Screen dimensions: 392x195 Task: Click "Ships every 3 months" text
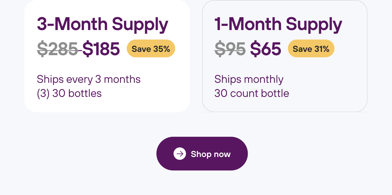[89, 79]
